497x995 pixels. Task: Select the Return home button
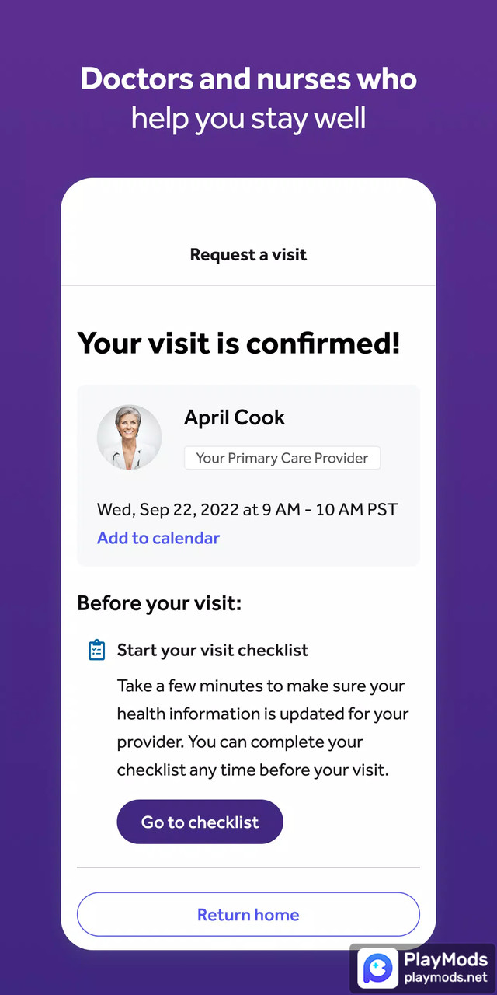248,914
